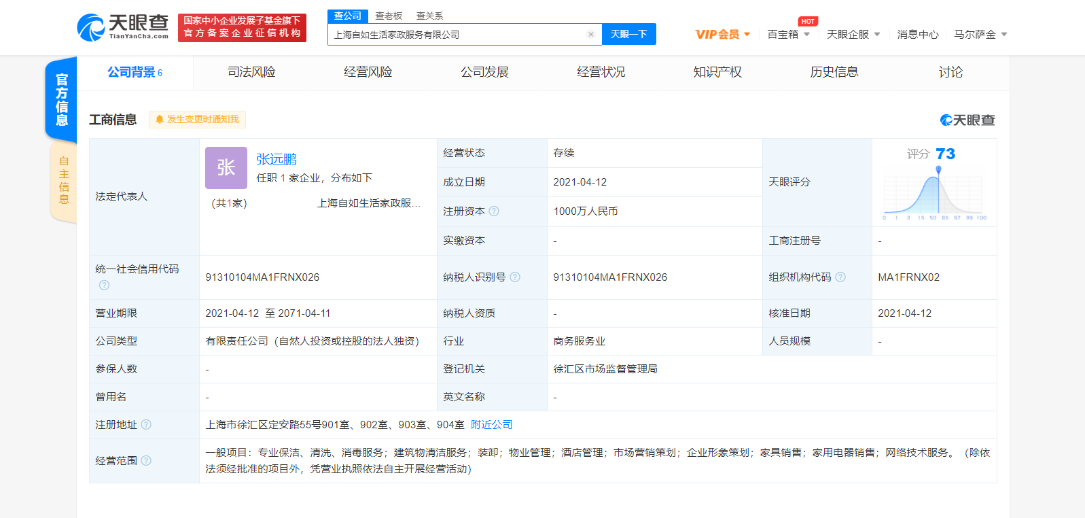Click the 徐汇区市场监督管理局 registration authority

coord(605,369)
